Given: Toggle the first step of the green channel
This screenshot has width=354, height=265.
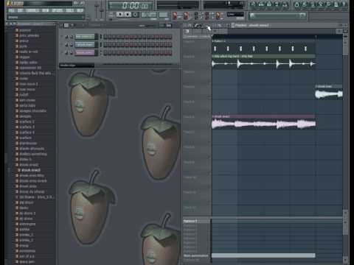Looking at the screenshot, I should tap(105, 37).
